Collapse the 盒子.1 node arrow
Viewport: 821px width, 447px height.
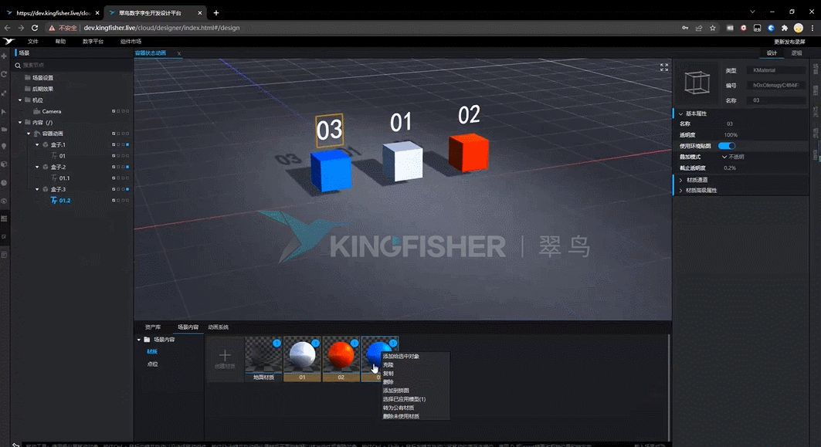click(x=37, y=145)
